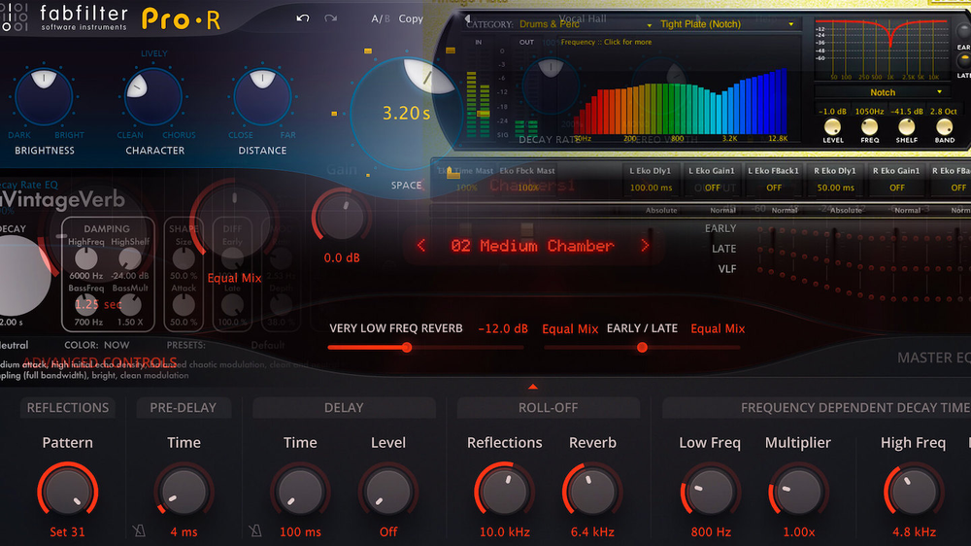Toggle the A/B comparison in Pro-R

tap(381, 18)
